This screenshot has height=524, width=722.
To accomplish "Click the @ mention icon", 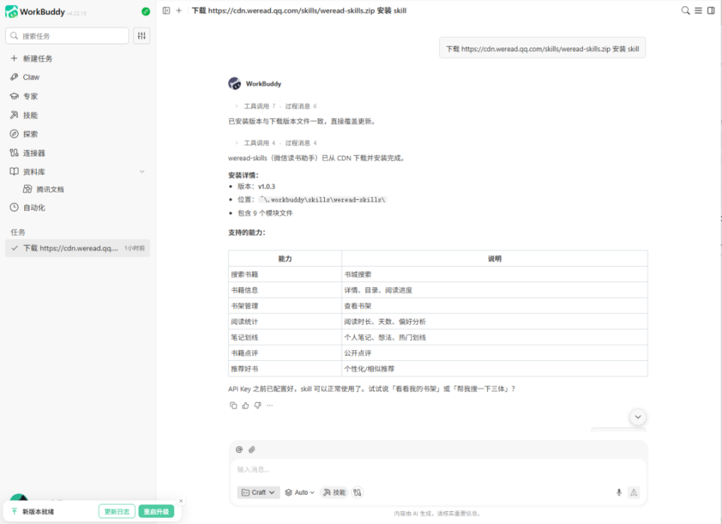I will (x=239, y=450).
